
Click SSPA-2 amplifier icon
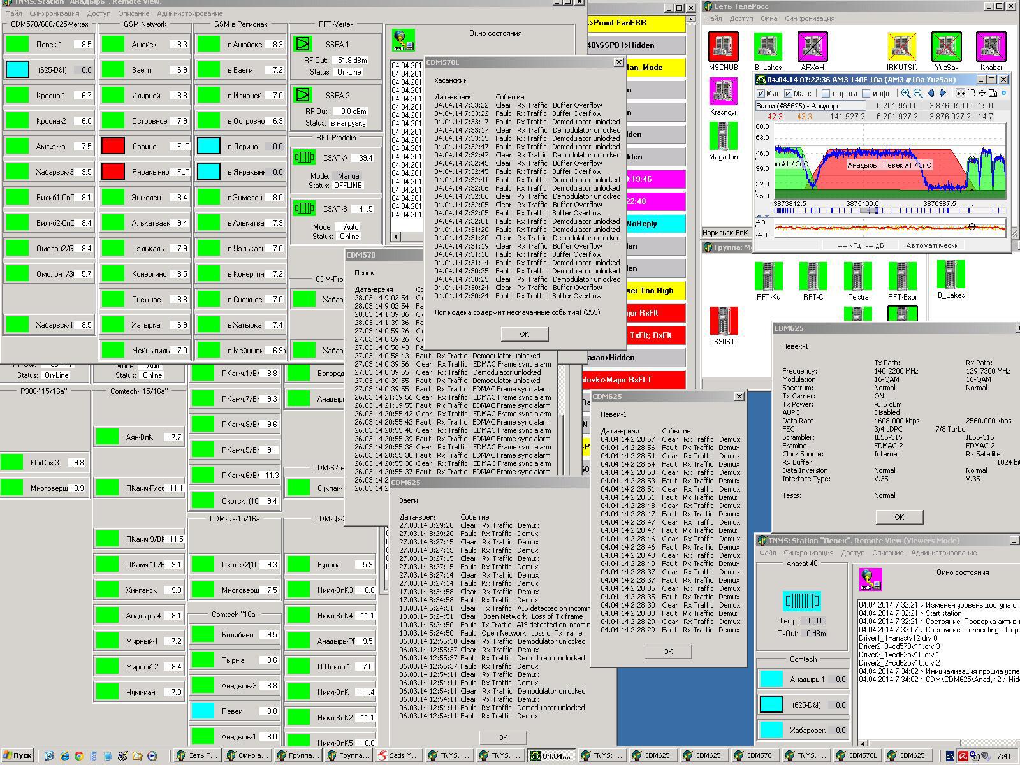coord(302,95)
